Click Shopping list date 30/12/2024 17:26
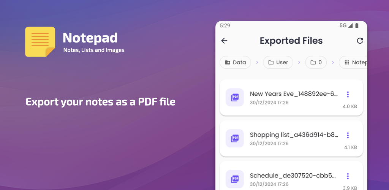 point(269,143)
